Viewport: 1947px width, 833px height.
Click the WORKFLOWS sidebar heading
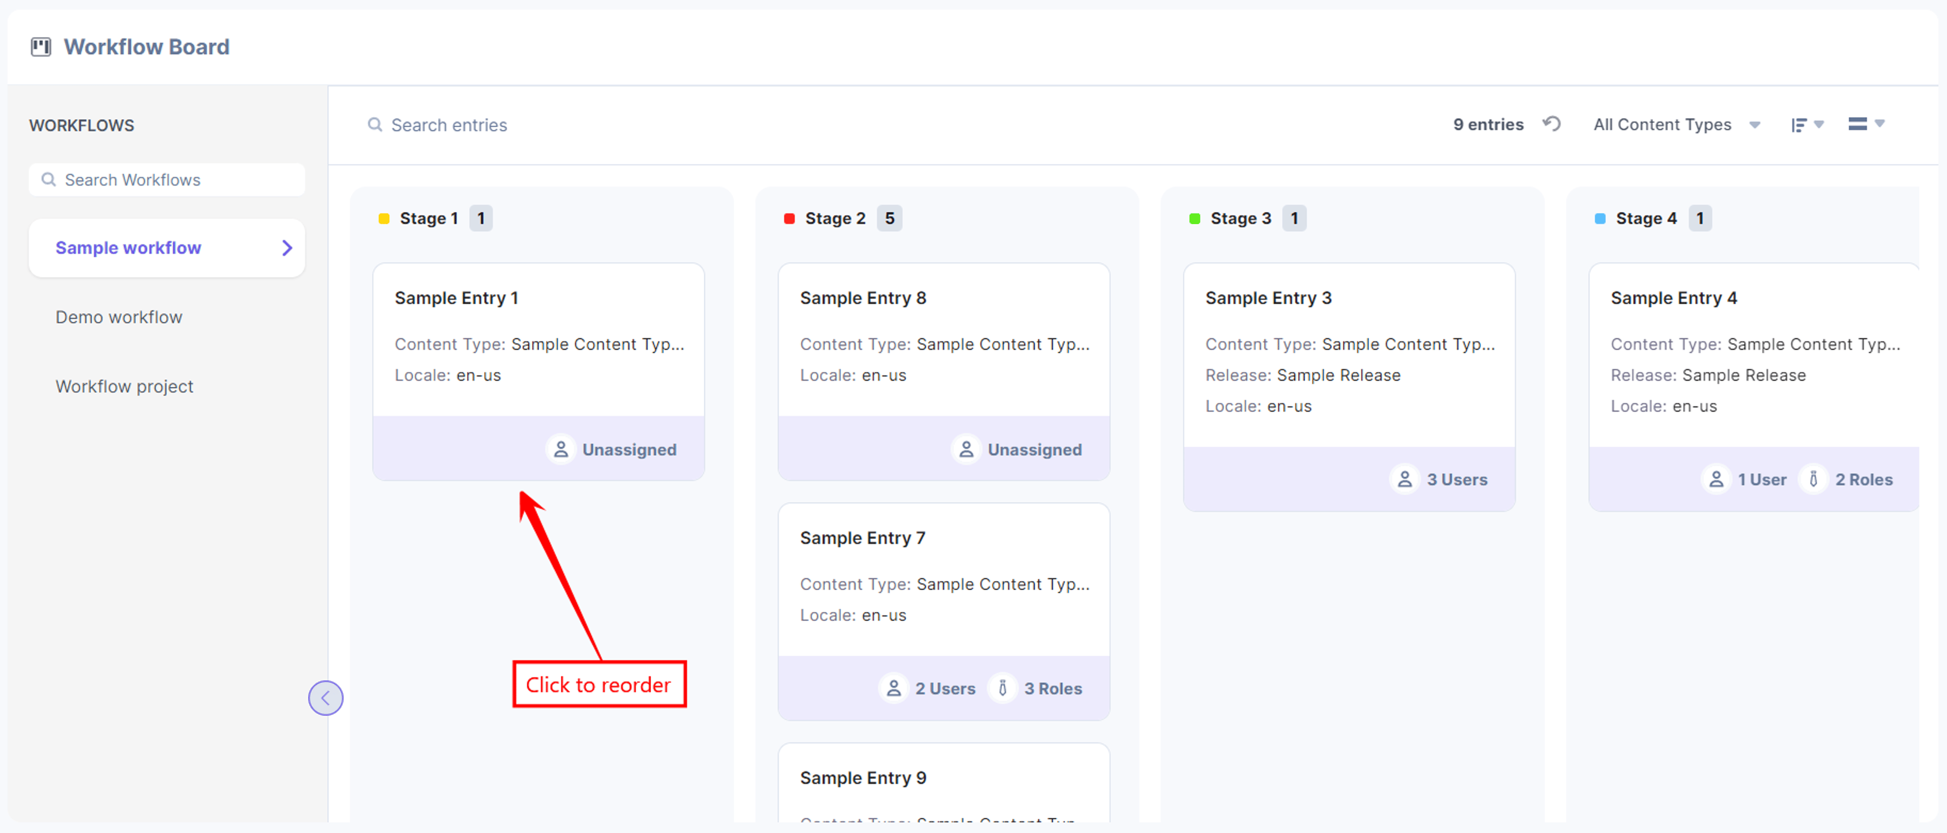click(x=82, y=125)
